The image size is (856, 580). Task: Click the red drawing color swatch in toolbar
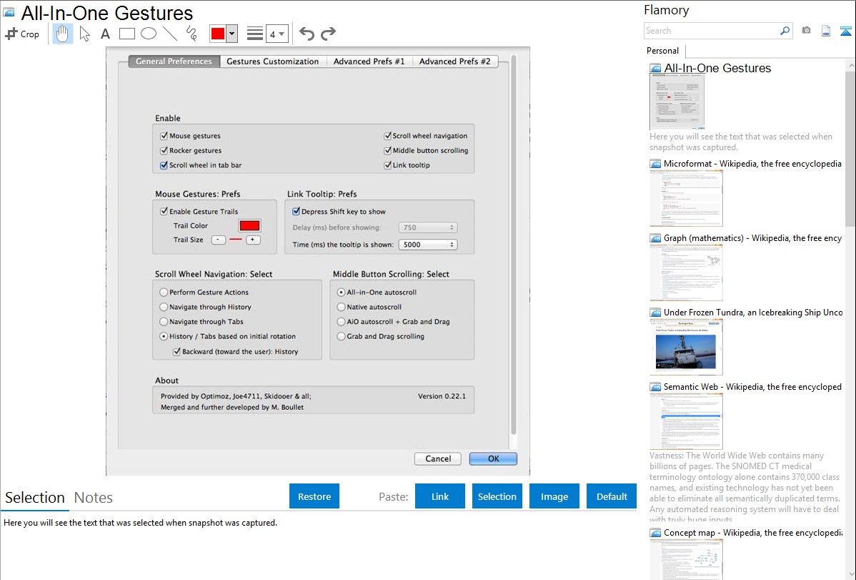click(218, 34)
